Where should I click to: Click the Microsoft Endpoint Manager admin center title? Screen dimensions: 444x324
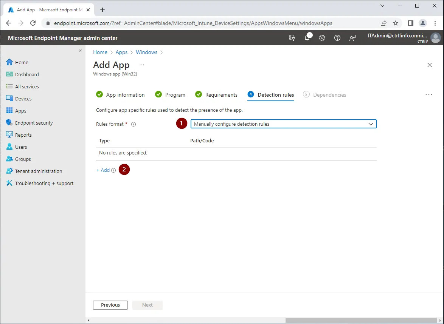pos(62,38)
